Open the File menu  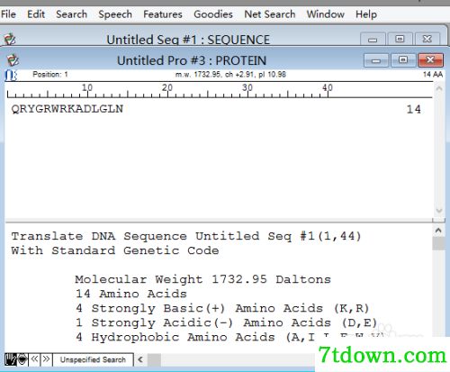coord(8,14)
